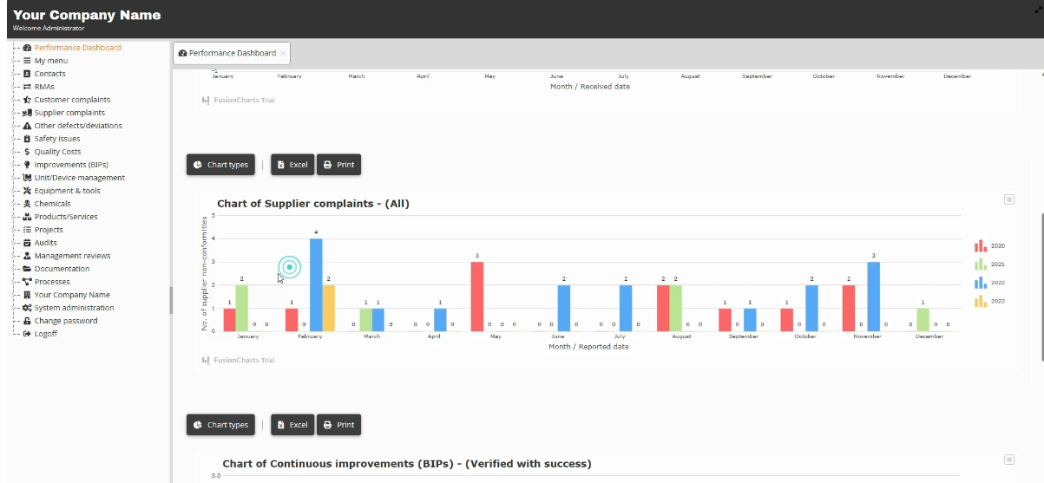Screen dimensions: 1044x483
Task: Click the 'Month / Reported date' axis label
Action: click(588, 347)
